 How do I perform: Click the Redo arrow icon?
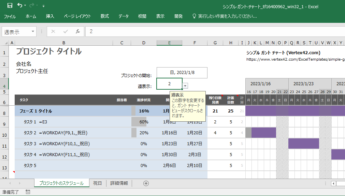tap(32, 5)
